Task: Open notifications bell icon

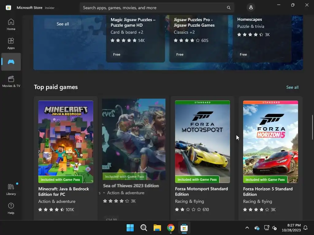Action: (x=306, y=228)
